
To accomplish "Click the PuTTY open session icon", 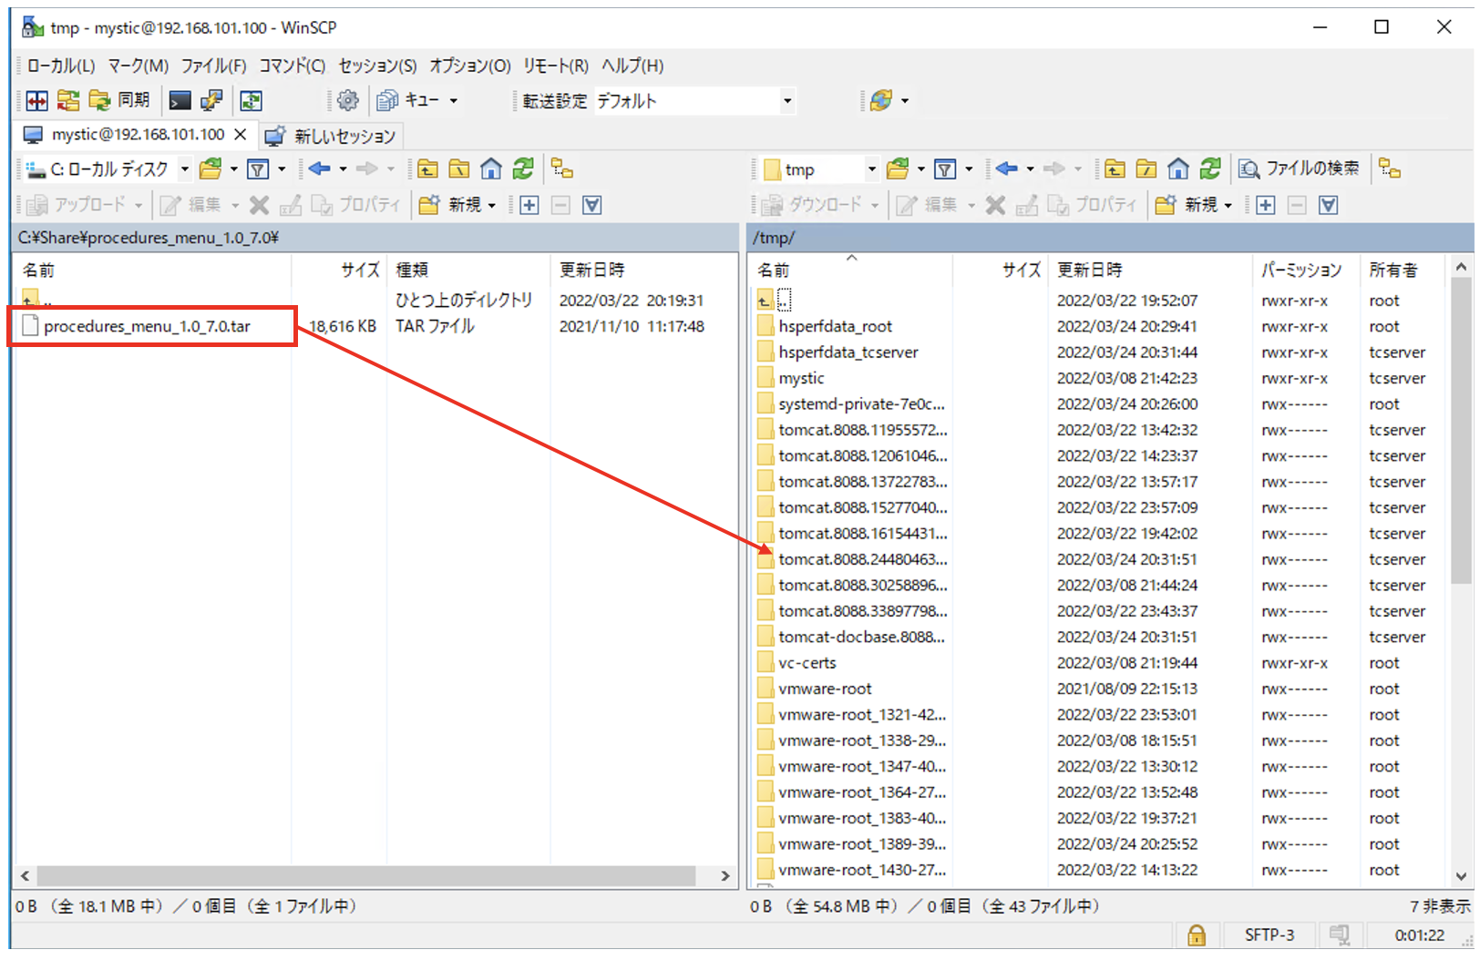I will (211, 100).
